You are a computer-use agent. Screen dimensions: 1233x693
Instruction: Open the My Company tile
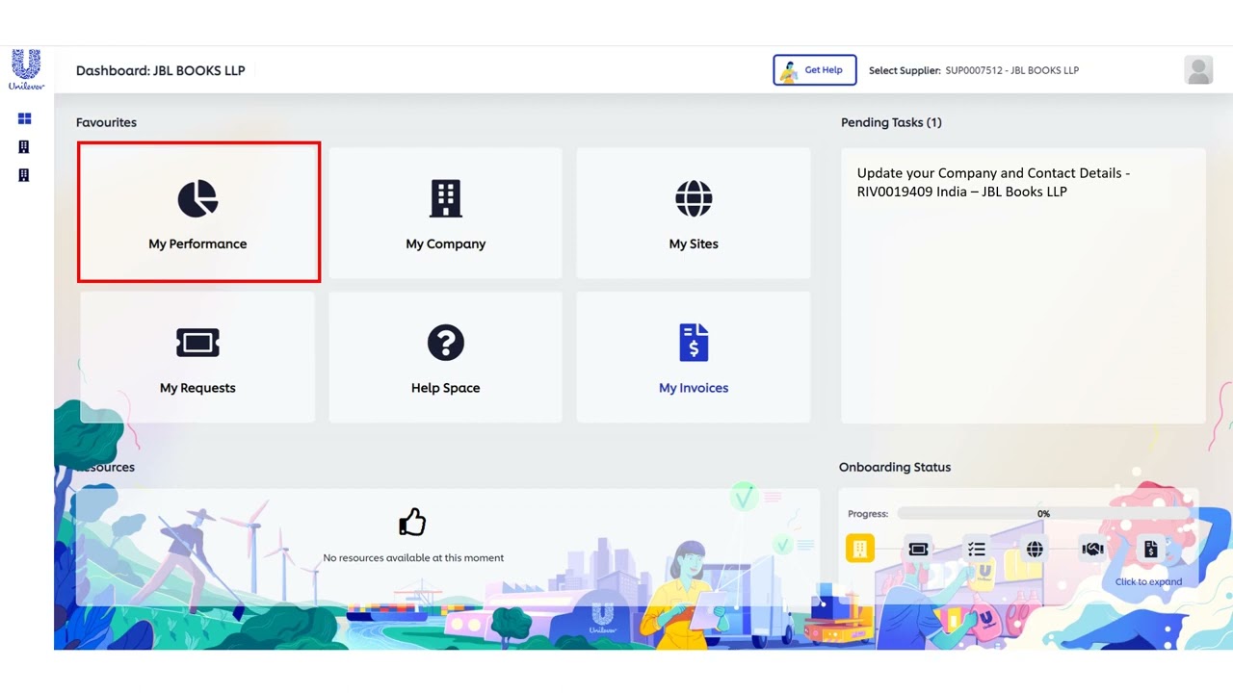pyautogui.click(x=445, y=213)
